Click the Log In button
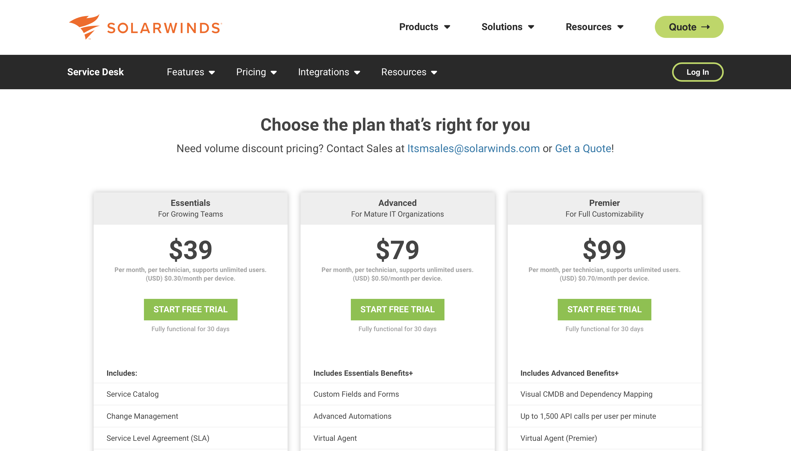 pyautogui.click(x=697, y=72)
